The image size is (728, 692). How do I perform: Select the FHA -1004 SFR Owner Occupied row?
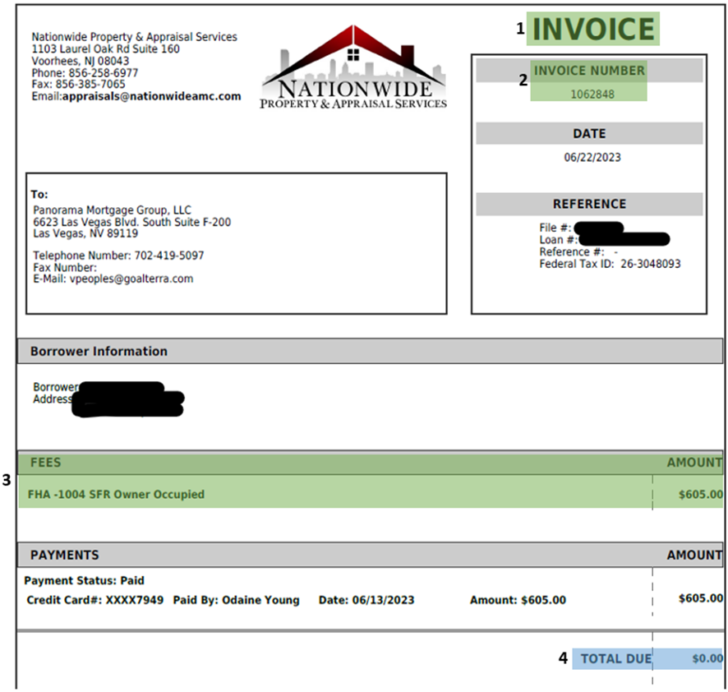tap(116, 495)
